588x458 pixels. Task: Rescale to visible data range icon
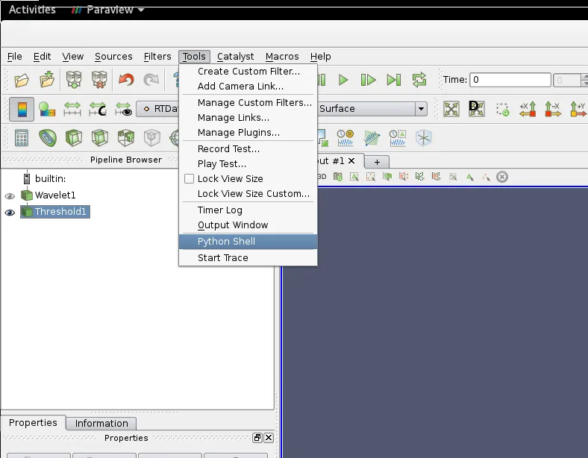click(x=123, y=109)
